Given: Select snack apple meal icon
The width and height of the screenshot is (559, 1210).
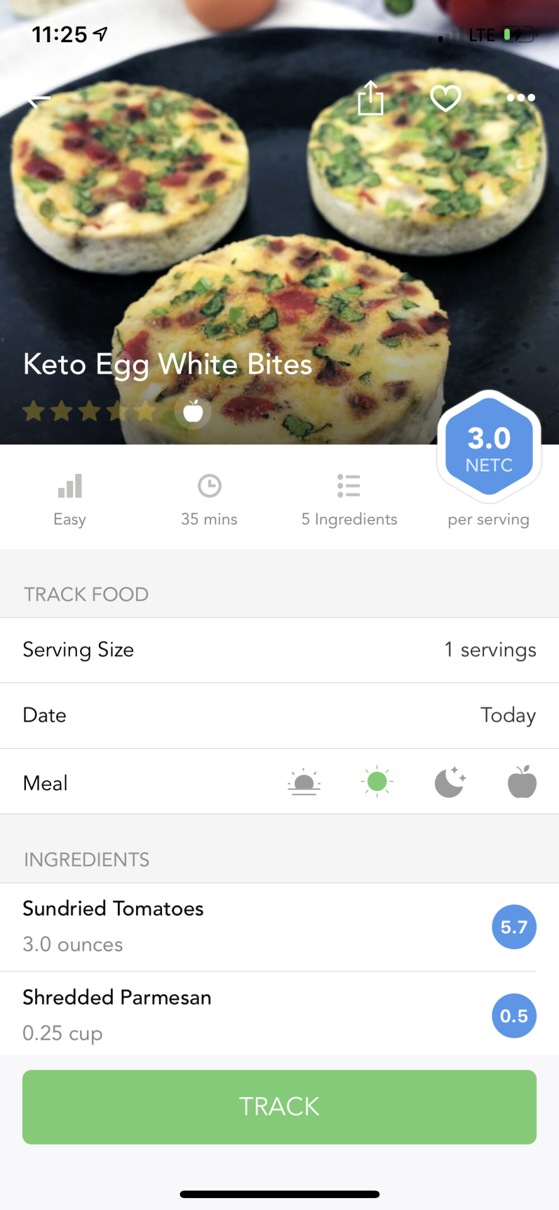Looking at the screenshot, I should tap(522, 782).
